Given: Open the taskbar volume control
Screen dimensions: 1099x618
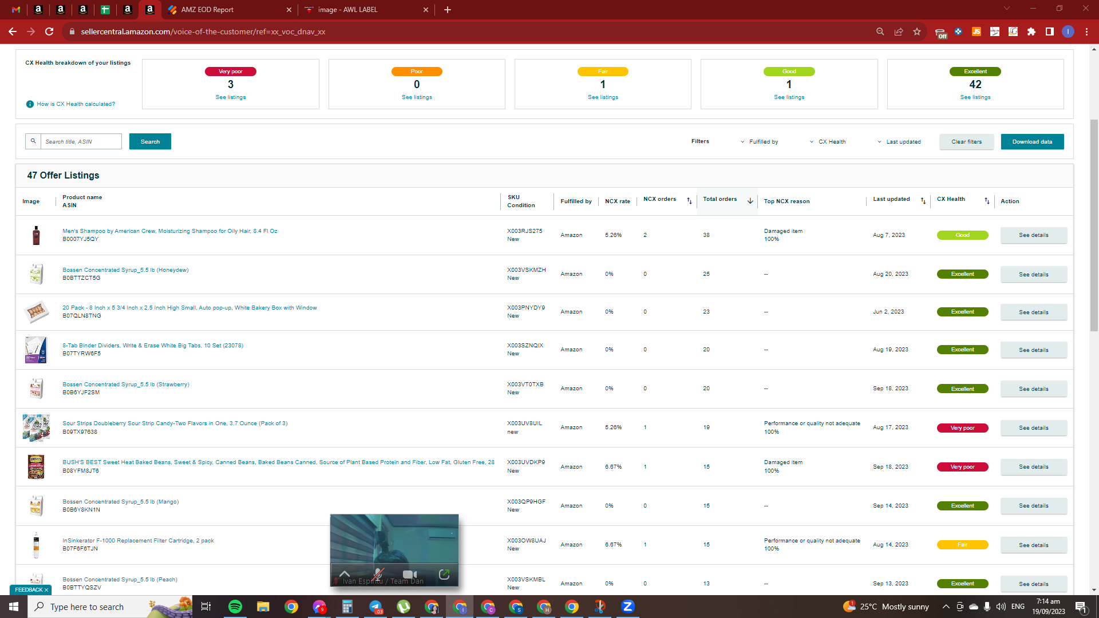Looking at the screenshot, I should coord(1001,607).
